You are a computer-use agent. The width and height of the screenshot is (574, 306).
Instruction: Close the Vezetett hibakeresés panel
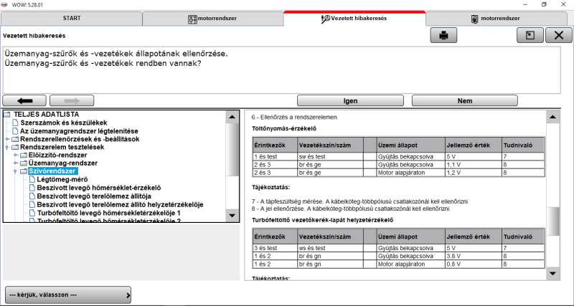(x=559, y=35)
